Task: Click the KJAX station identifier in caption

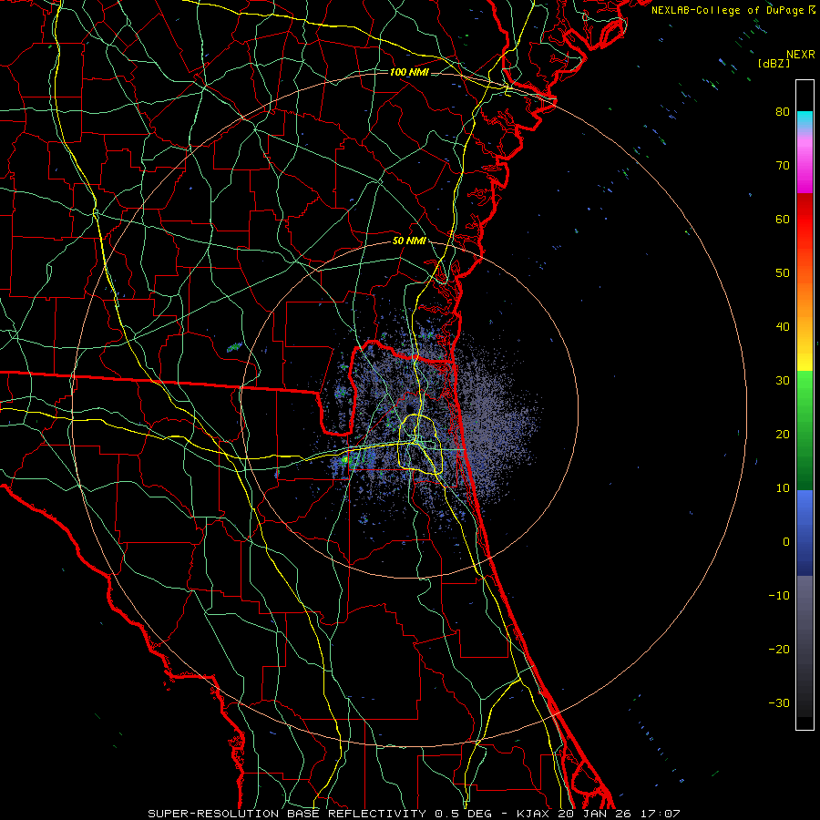Action: tap(534, 814)
